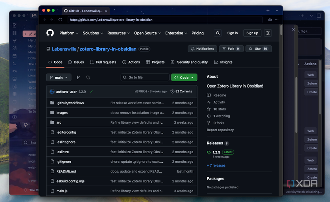
Task: Switch to the Projects tab
Action: pos(155,62)
